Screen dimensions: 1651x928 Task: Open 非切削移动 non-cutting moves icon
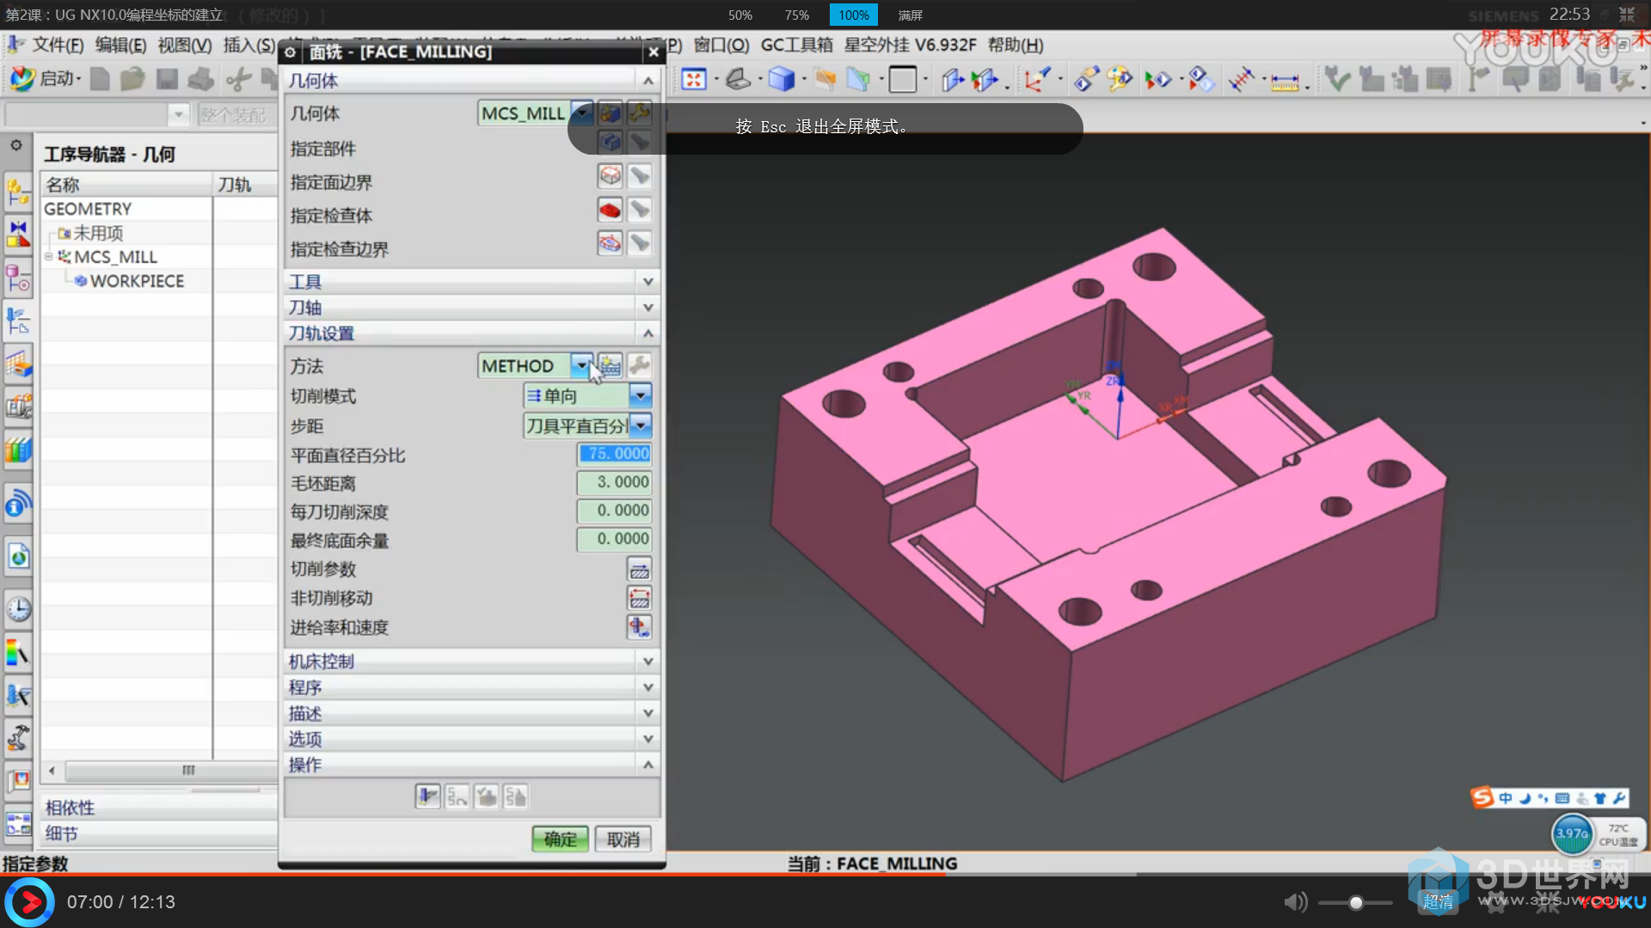(639, 598)
